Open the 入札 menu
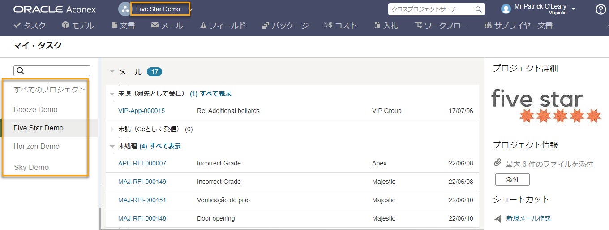This screenshot has height=230, width=609. click(386, 26)
